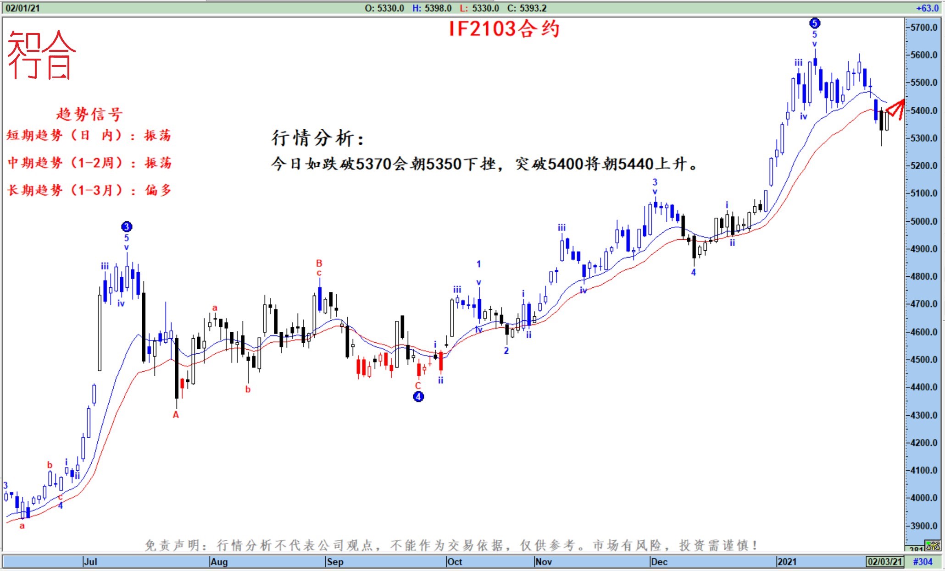Click the 5400.0 price axis label

(923, 110)
